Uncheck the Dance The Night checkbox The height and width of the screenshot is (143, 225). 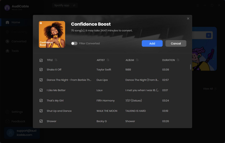(x=41, y=80)
